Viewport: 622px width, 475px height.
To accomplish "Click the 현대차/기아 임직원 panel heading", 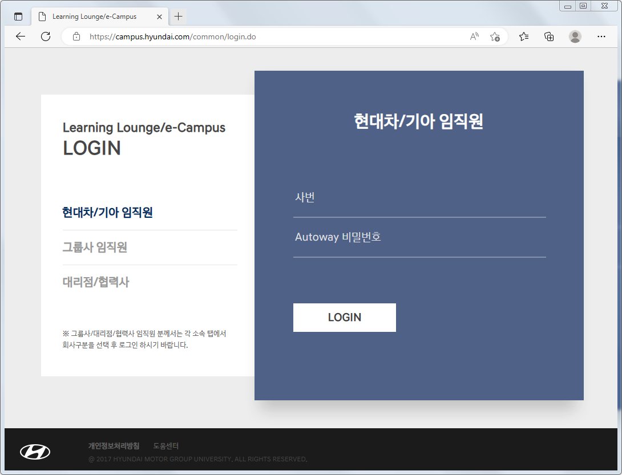I will pos(418,121).
